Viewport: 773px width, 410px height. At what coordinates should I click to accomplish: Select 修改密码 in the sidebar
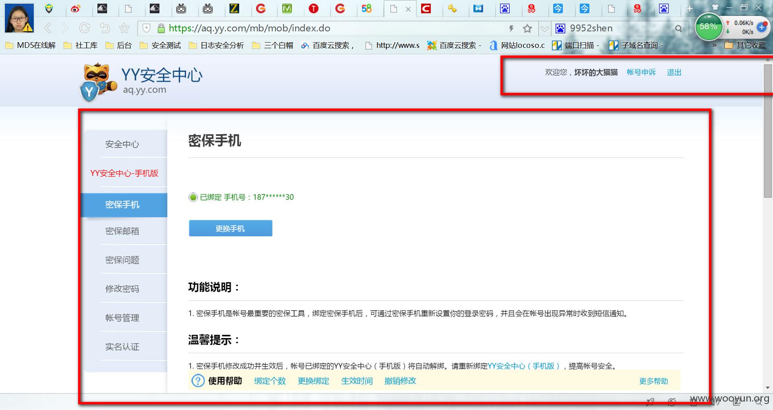(122, 289)
